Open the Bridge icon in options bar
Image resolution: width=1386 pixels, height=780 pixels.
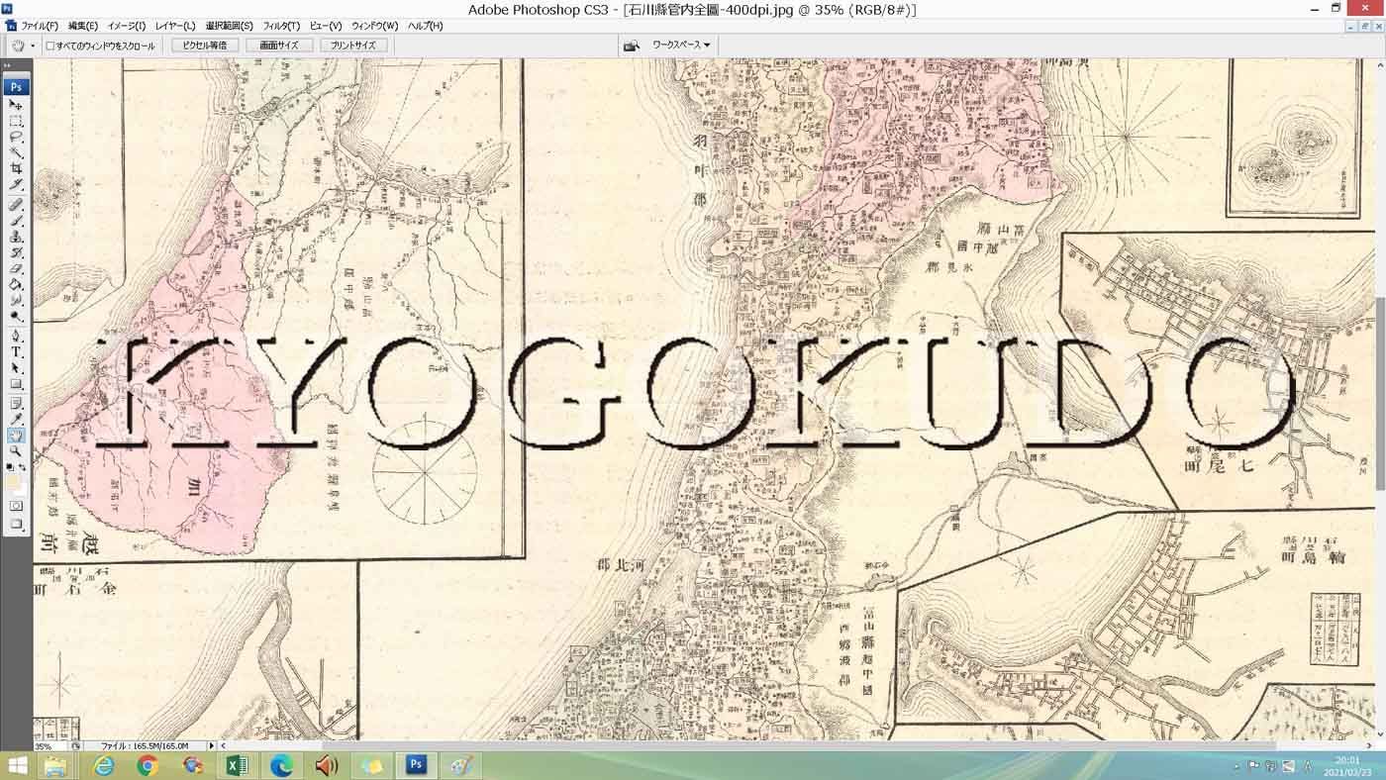click(x=631, y=46)
